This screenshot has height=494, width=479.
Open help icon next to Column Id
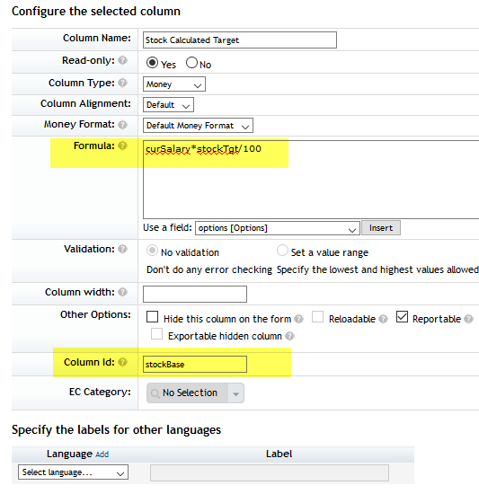tap(122, 362)
